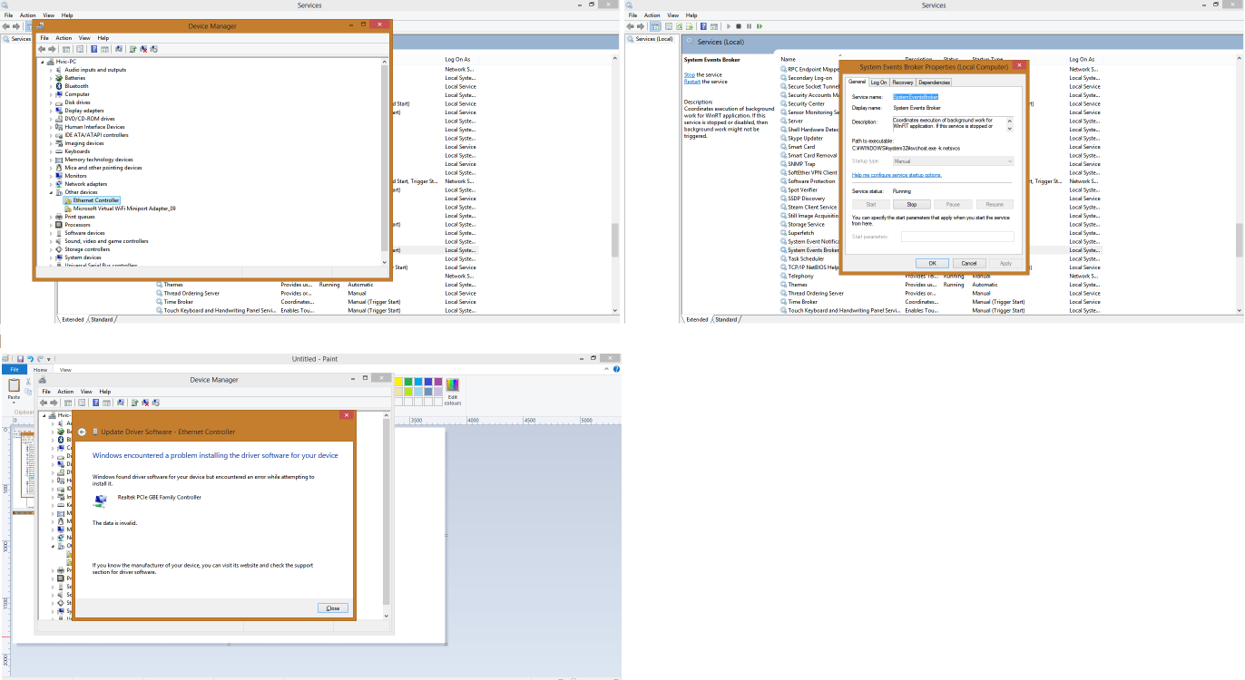Expand the Batteries category arrow

click(x=52, y=78)
